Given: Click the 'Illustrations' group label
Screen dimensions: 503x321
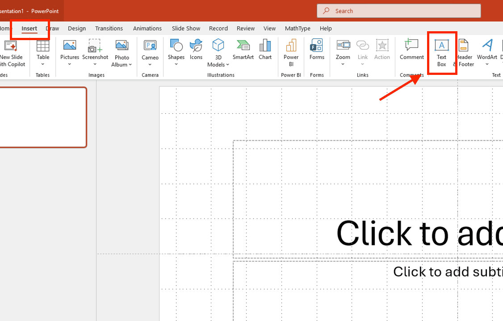Looking at the screenshot, I should pyautogui.click(x=221, y=75).
